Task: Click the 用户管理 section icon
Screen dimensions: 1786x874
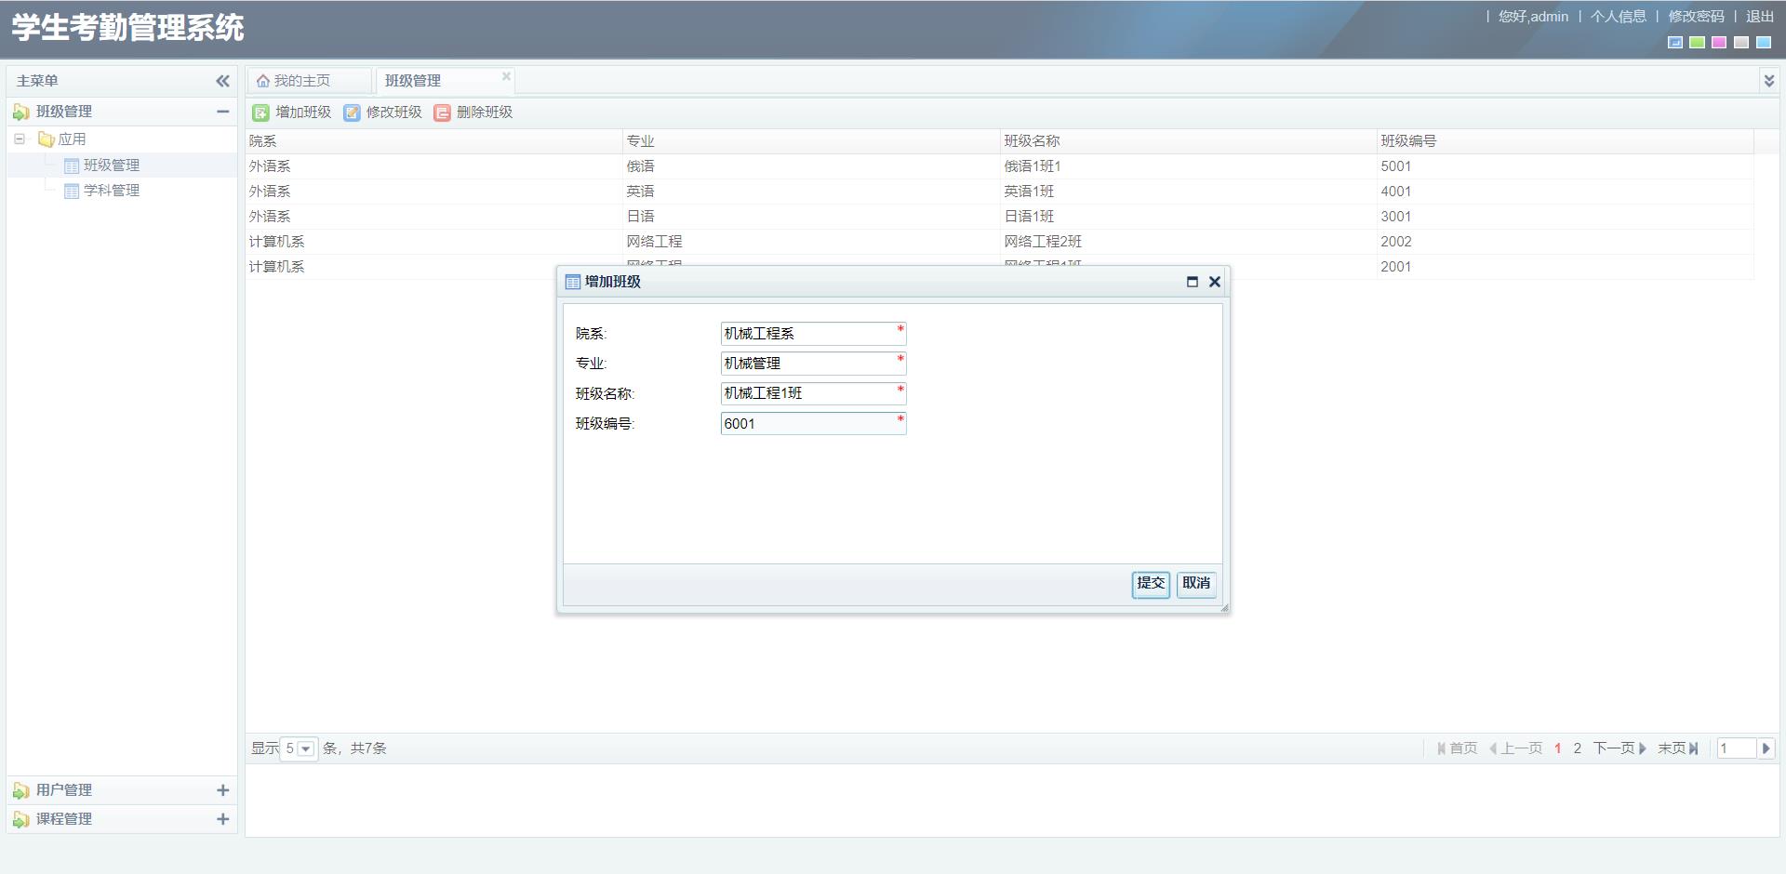Action: tap(20, 790)
